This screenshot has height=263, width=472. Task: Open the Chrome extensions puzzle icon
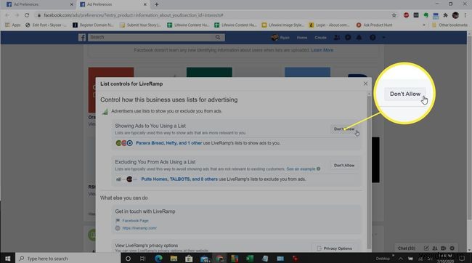(x=446, y=15)
